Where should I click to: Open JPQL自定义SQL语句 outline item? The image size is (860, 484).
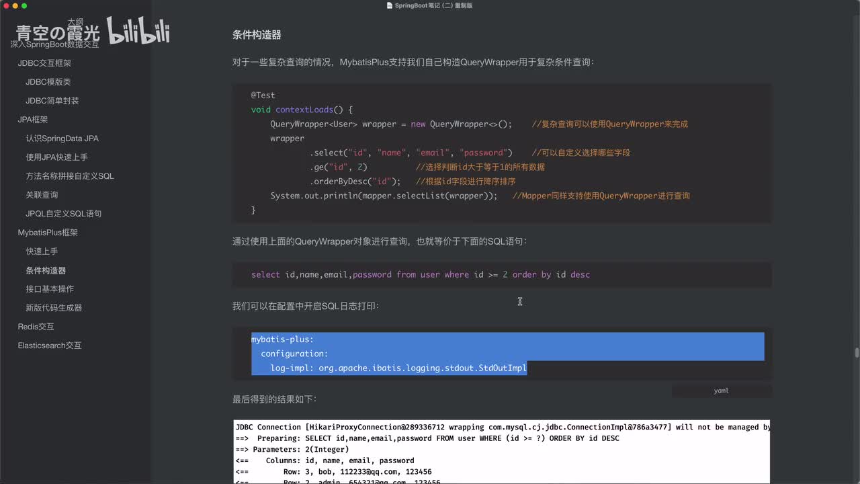64,214
